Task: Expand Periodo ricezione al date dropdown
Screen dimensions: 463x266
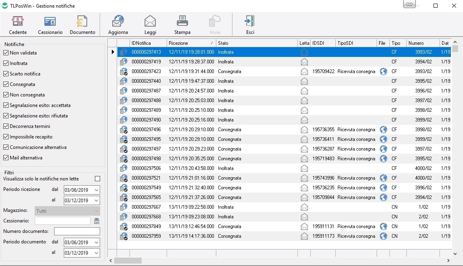Action: pyautogui.click(x=96, y=201)
